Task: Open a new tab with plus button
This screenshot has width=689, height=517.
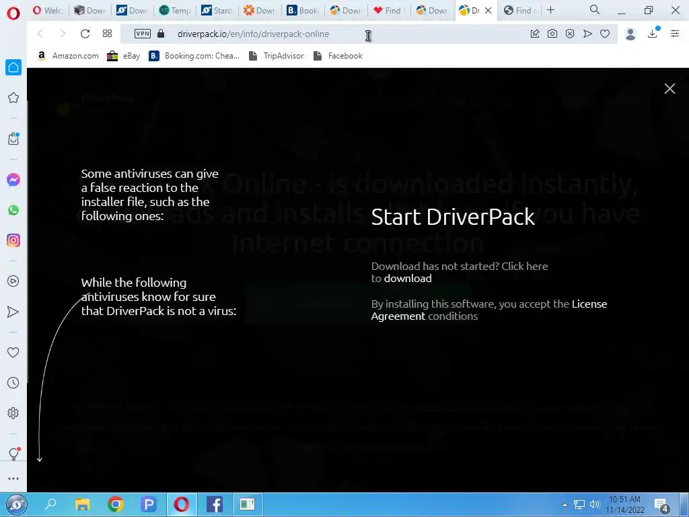Action: click(x=550, y=10)
